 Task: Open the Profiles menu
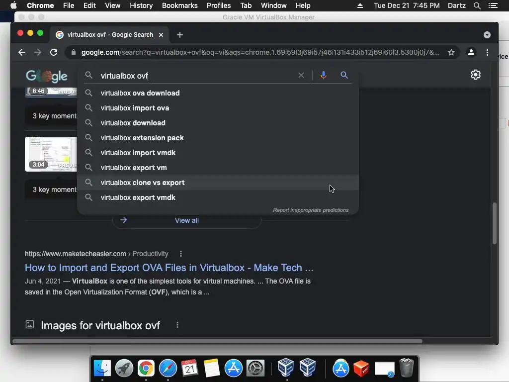219,5
